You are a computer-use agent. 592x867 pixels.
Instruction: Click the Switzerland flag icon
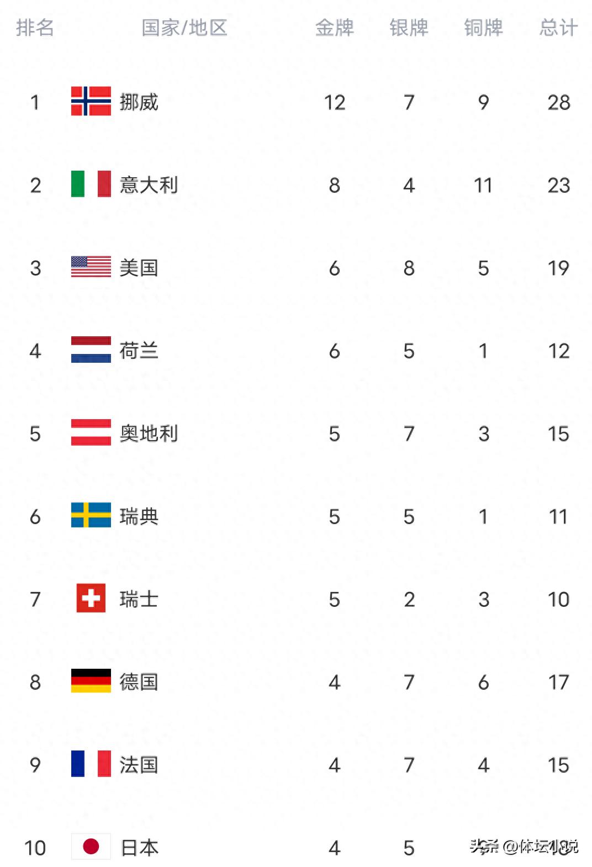91,598
